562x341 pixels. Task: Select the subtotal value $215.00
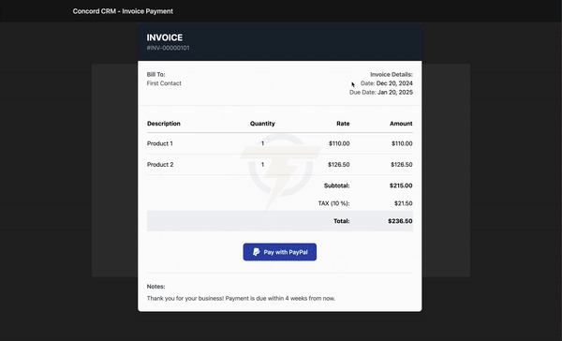coord(401,185)
